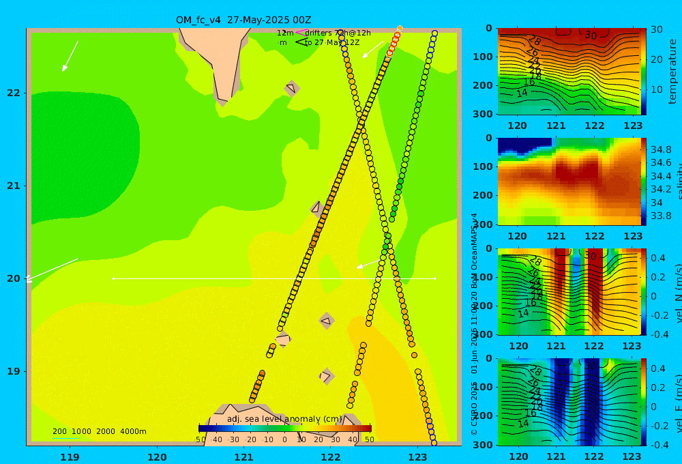Image resolution: width=682 pixels, height=464 pixels.
Task: Open the temperature section panel
Action: pyautogui.click(x=569, y=72)
